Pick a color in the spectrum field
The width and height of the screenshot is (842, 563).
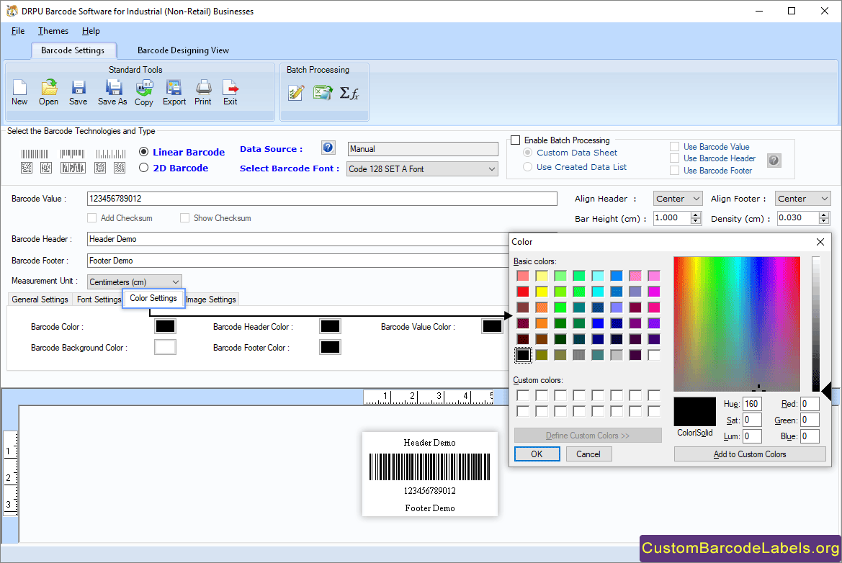tap(737, 324)
